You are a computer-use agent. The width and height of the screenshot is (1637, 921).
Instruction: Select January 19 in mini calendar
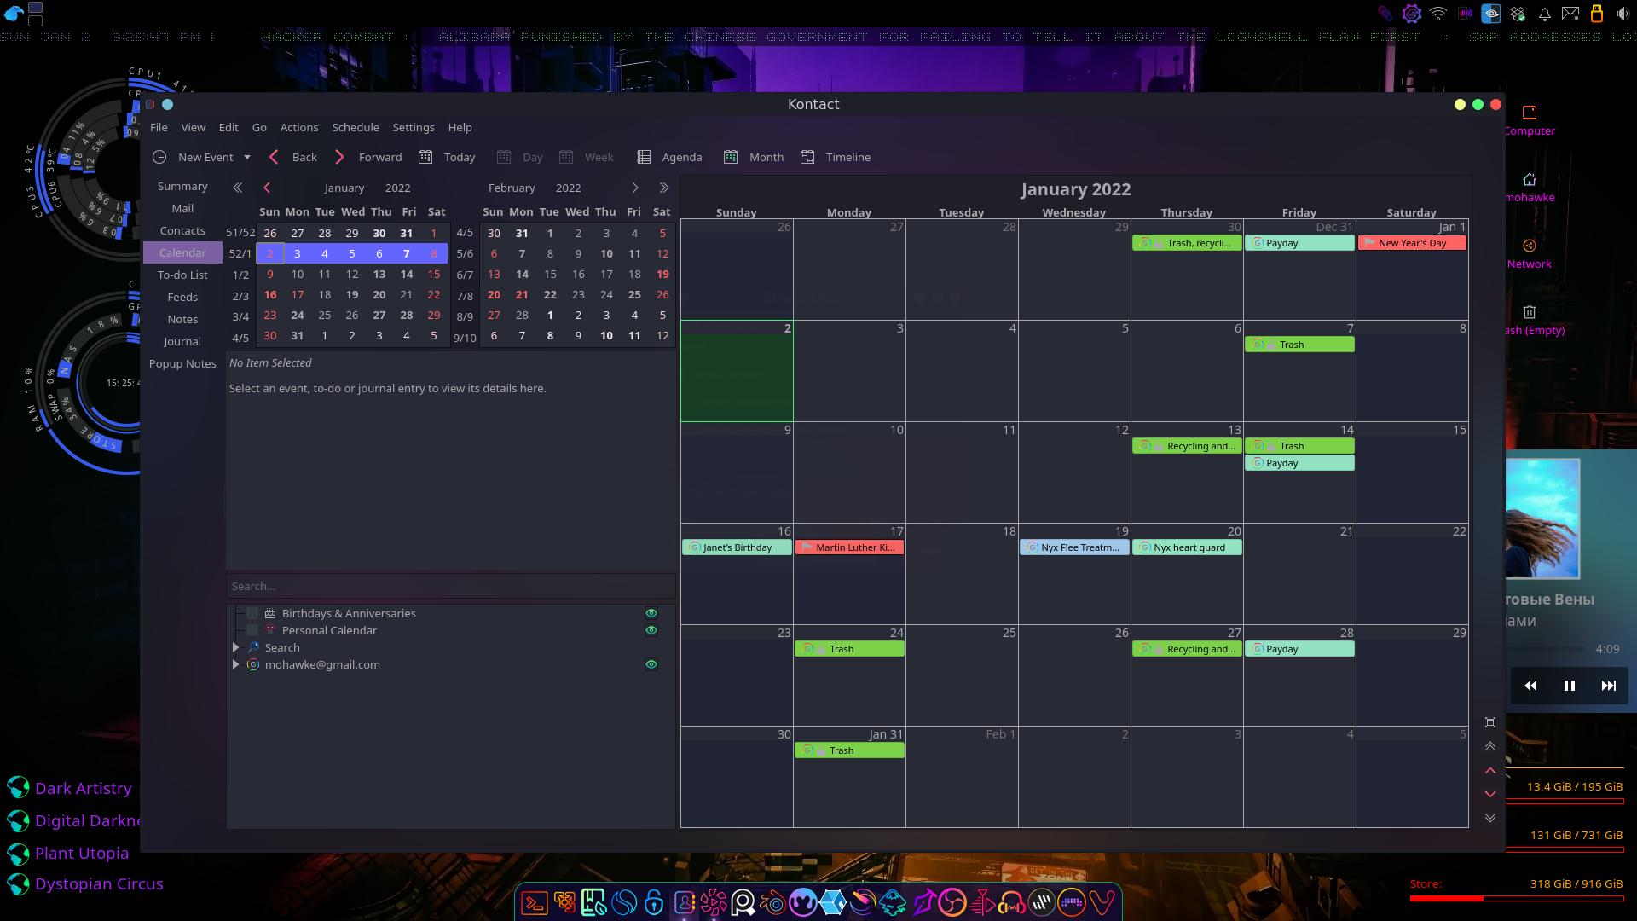click(351, 294)
